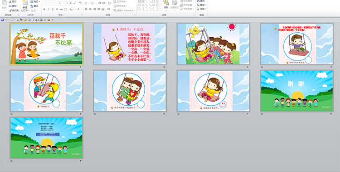Screen dimensions: 340x172
Task: Click the New Slide (新建幻灯片) button
Action: 25,6
